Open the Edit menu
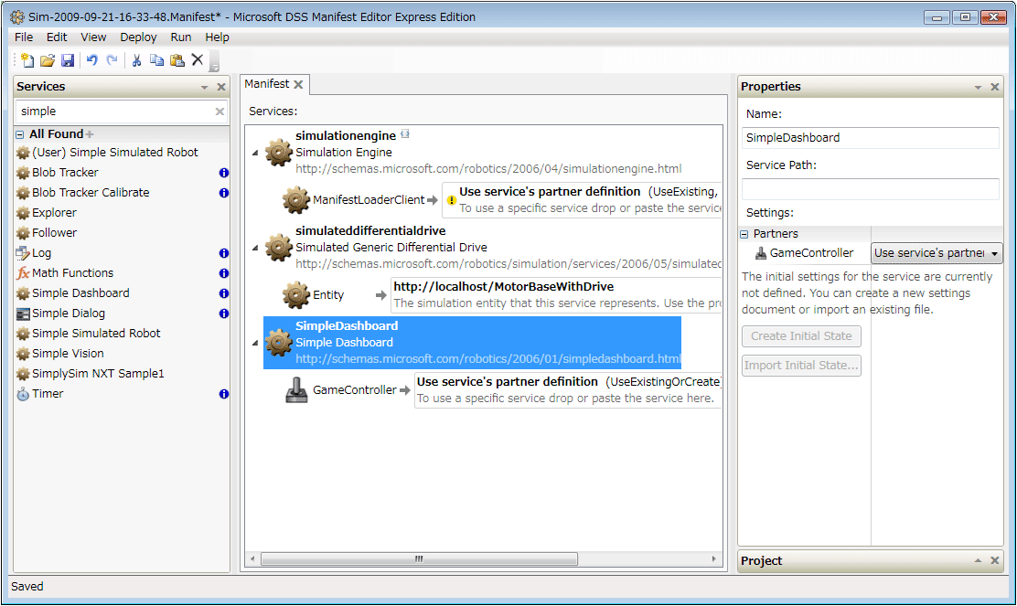 point(57,37)
